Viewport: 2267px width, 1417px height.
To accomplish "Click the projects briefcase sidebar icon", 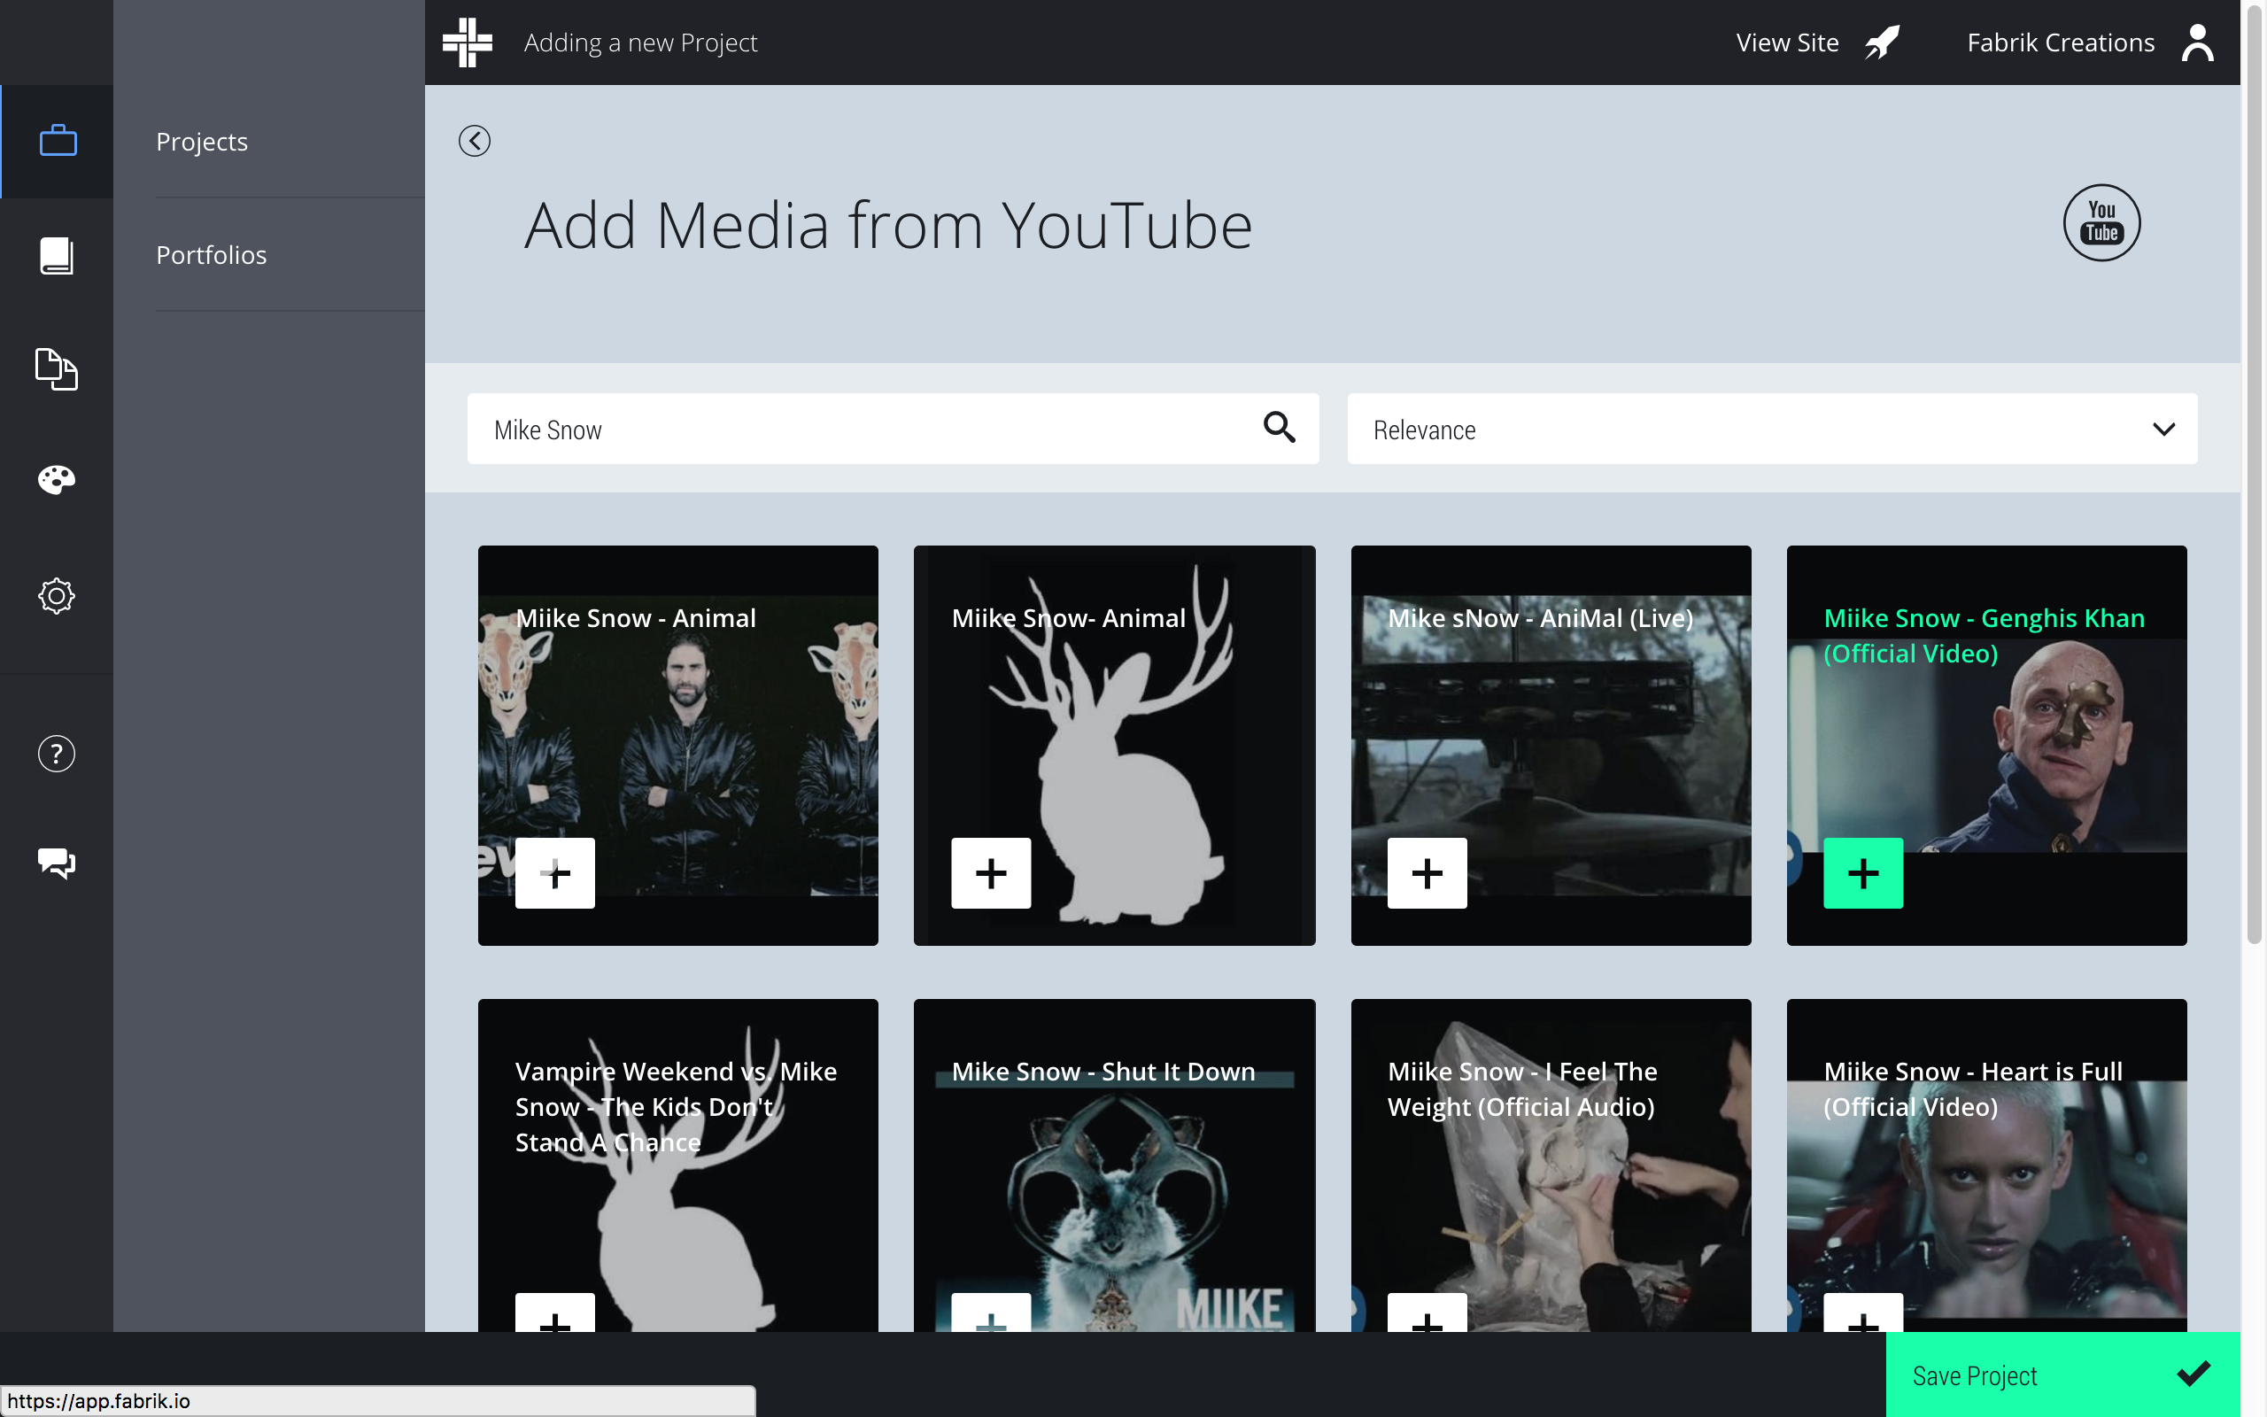I will (x=58, y=142).
